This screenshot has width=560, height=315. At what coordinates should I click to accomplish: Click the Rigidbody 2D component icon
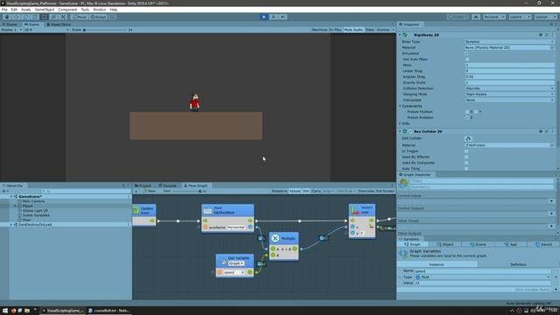(405, 35)
